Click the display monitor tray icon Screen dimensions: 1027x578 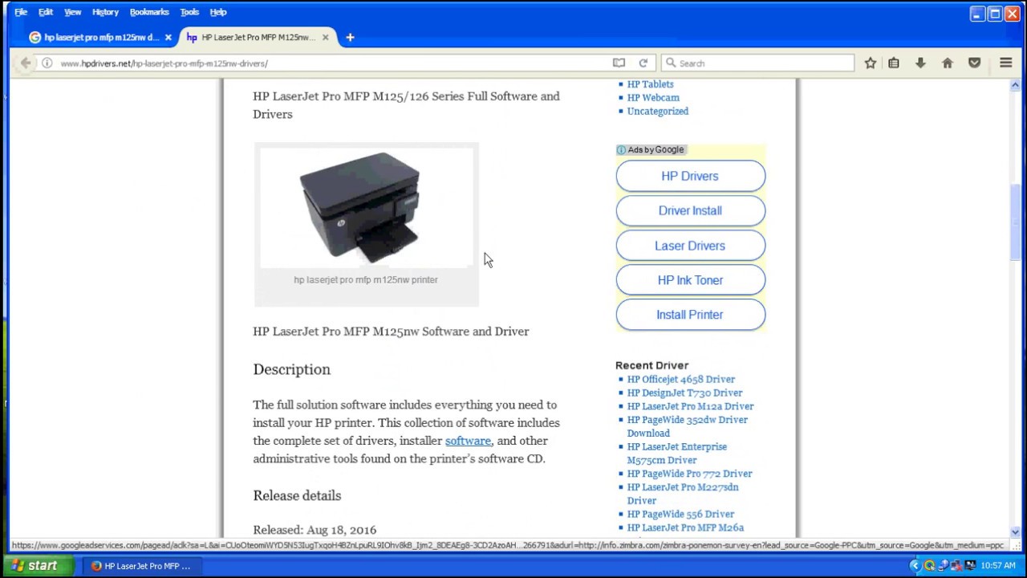[969, 566]
